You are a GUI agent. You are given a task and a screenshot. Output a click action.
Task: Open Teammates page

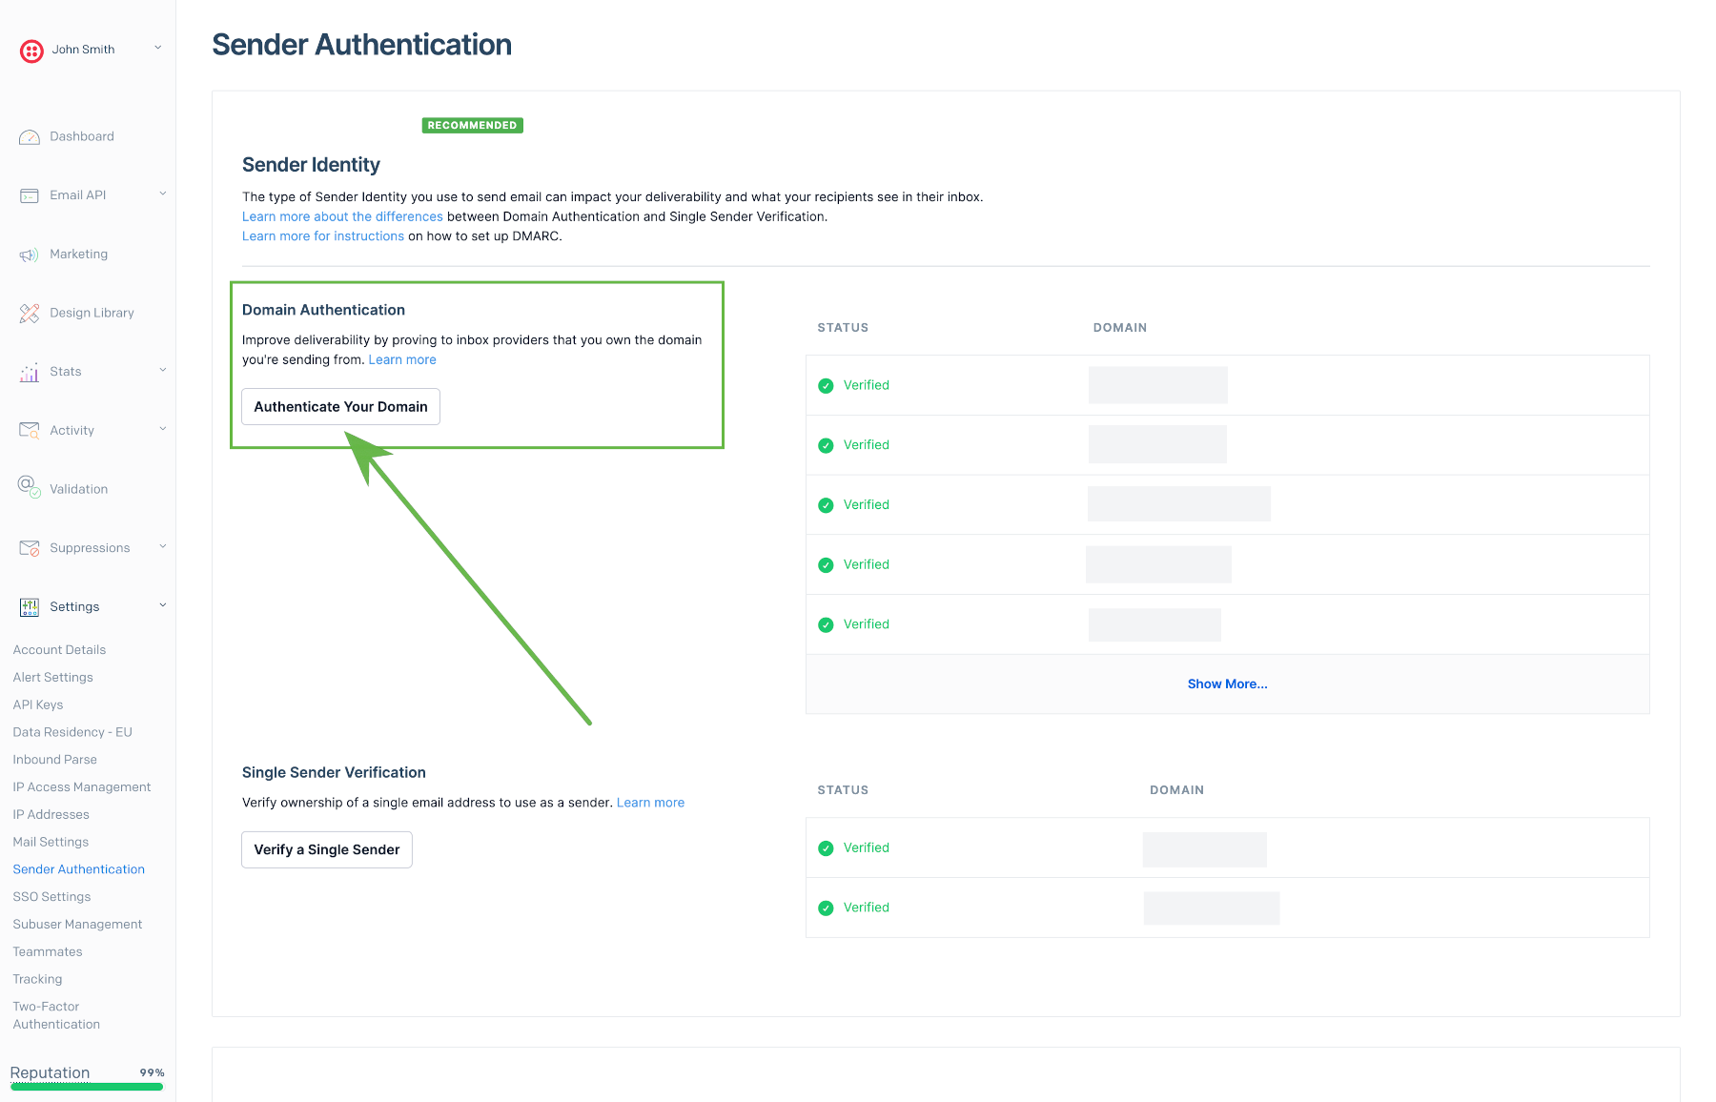(x=48, y=952)
